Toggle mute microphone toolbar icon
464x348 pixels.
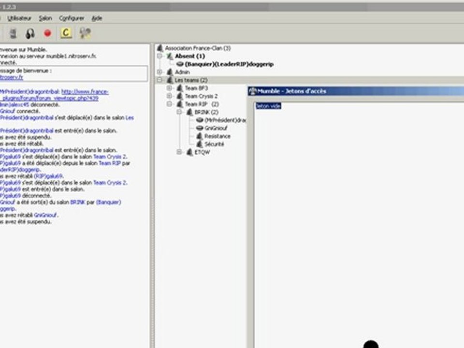tap(13, 33)
